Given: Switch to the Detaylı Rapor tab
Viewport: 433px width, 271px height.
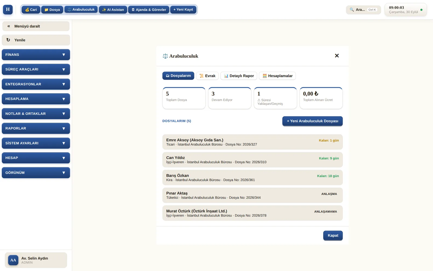Looking at the screenshot, I should [239, 76].
